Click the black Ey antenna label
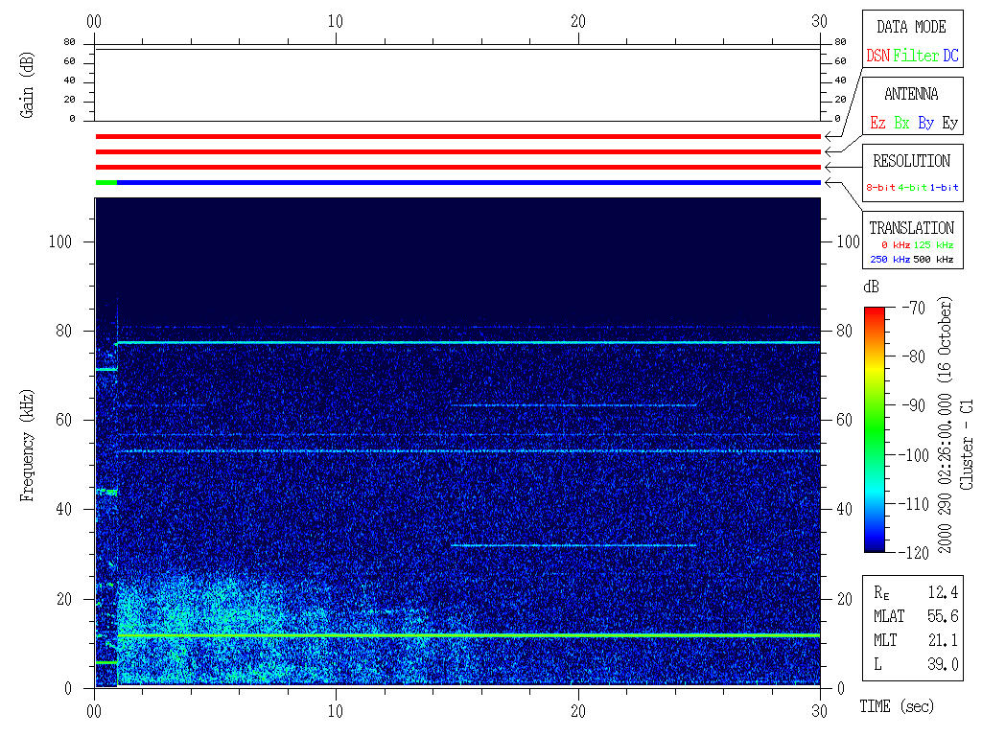 click(x=949, y=123)
